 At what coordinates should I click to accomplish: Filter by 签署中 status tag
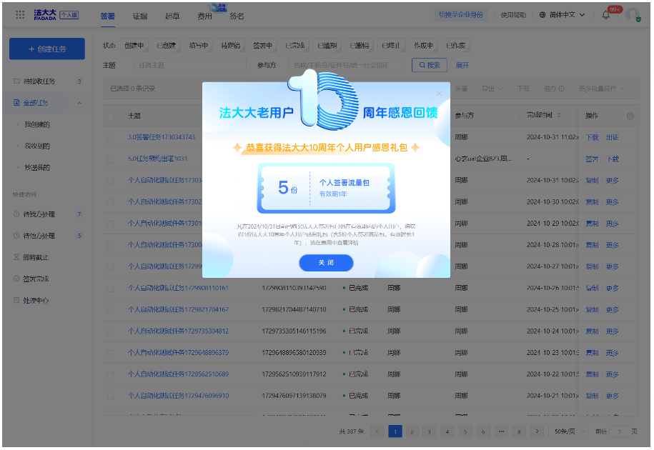tap(263, 46)
